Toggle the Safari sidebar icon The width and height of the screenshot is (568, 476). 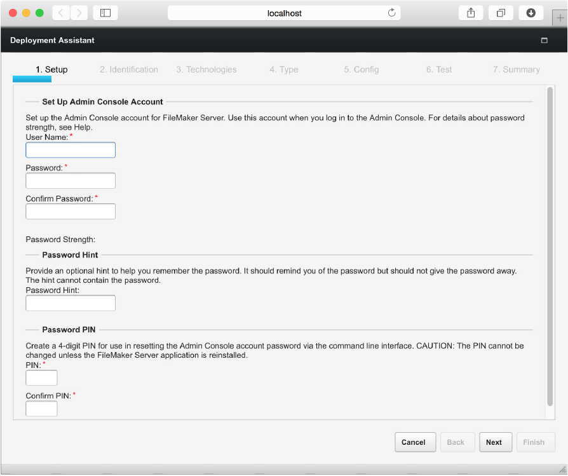pos(105,13)
